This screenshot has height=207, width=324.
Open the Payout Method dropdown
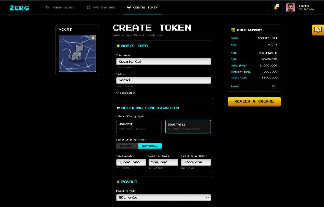tap(163, 198)
